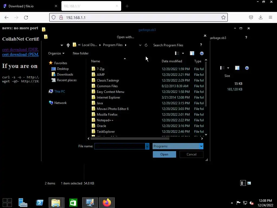Expand the File name history dropdown

(x=147, y=146)
